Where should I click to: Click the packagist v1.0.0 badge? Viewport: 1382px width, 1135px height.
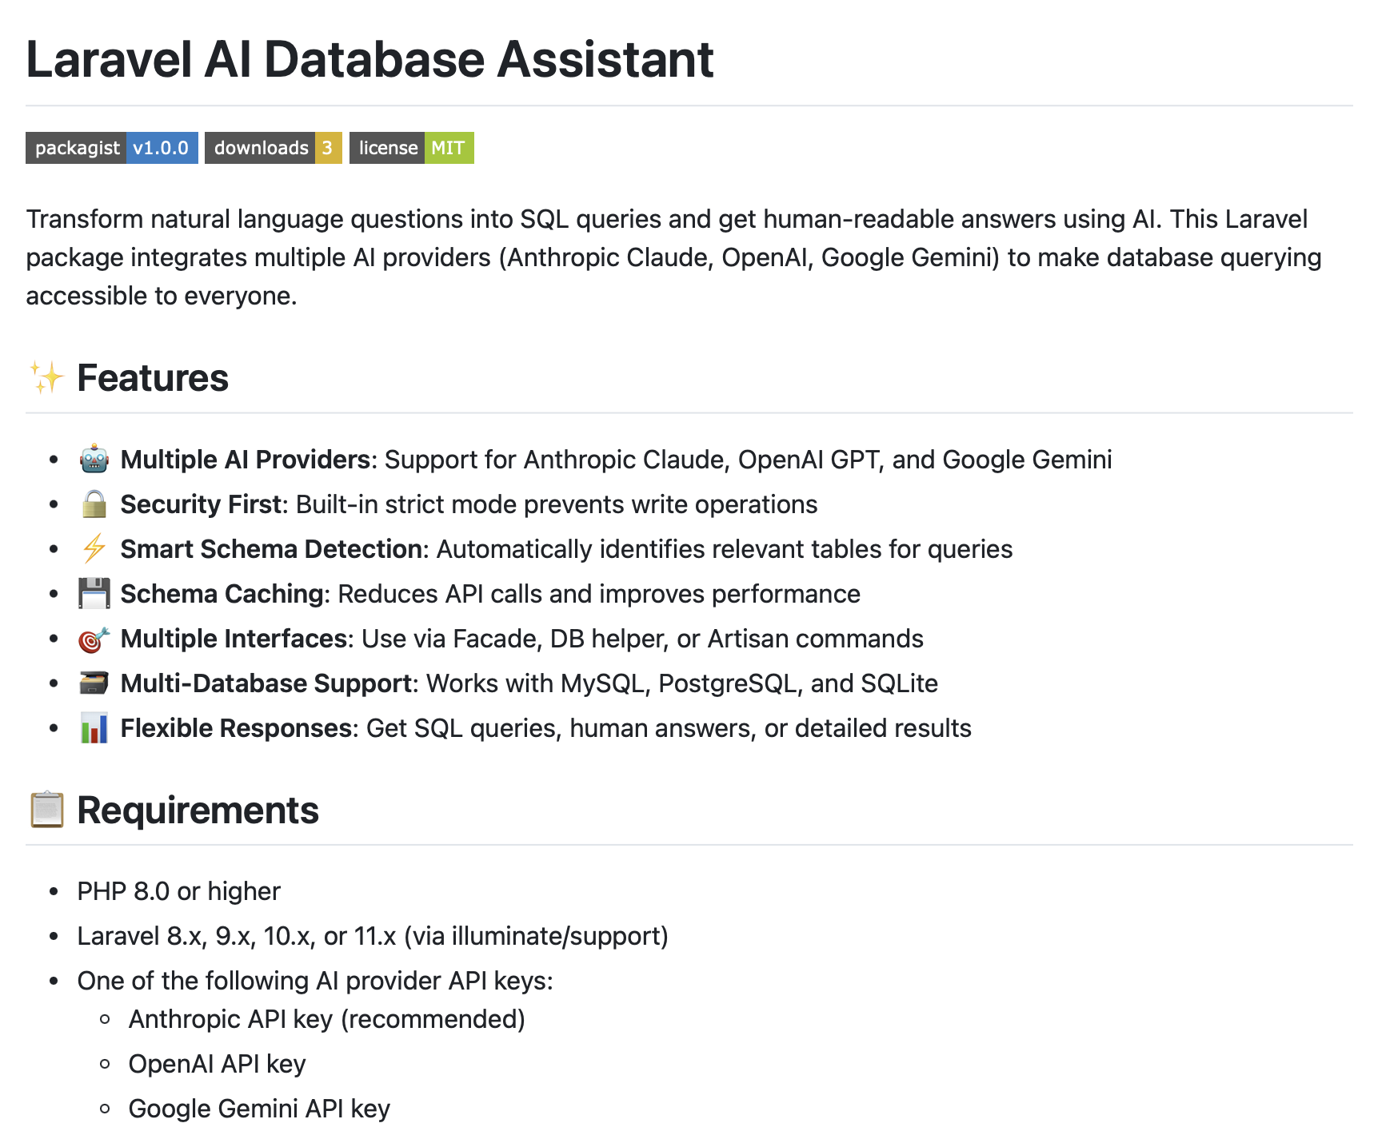point(111,148)
